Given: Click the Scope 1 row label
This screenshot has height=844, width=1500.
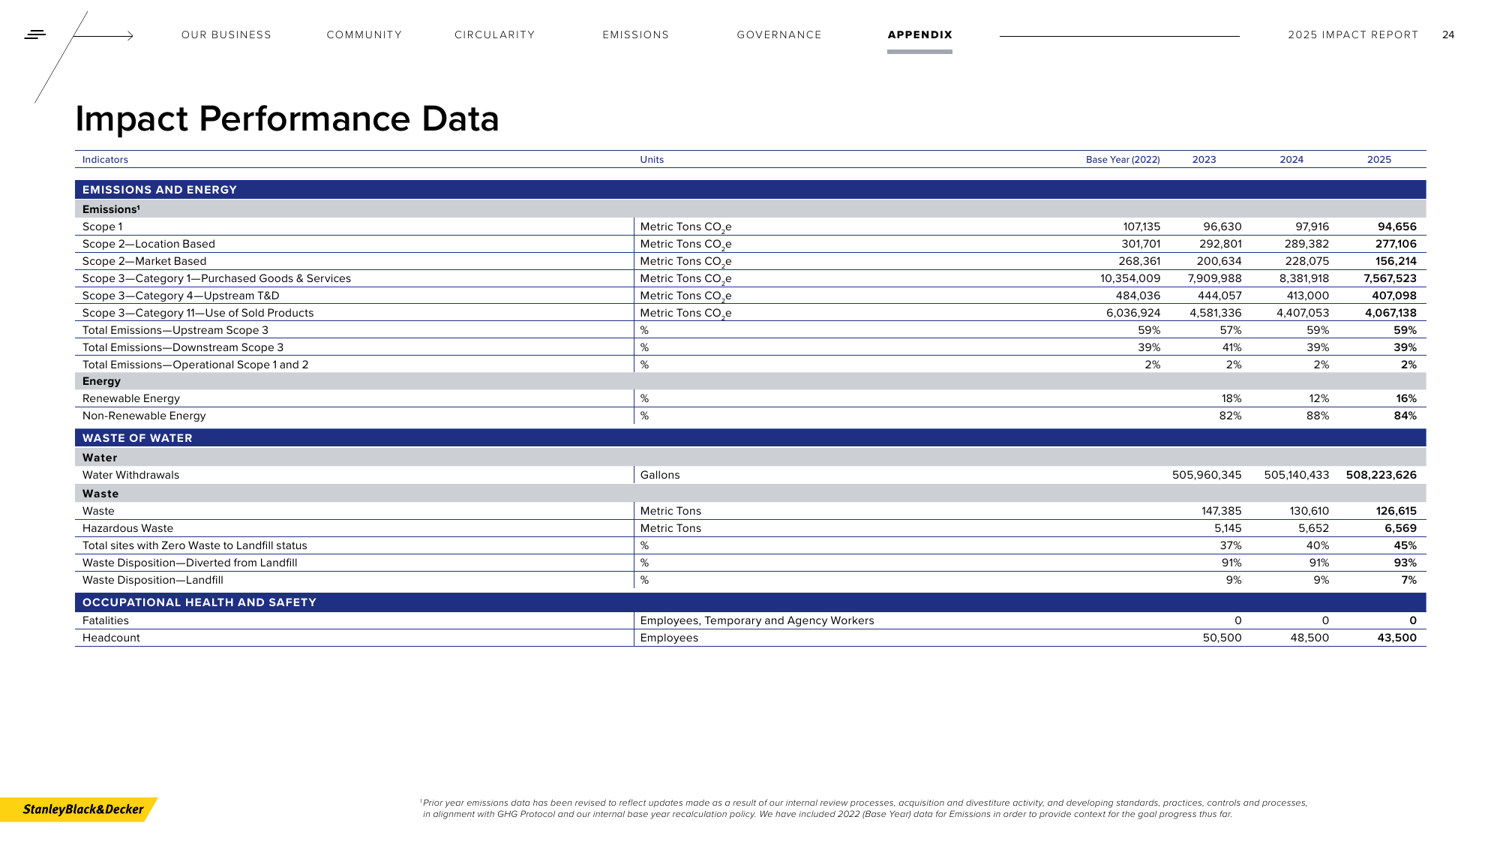Looking at the screenshot, I should [102, 227].
